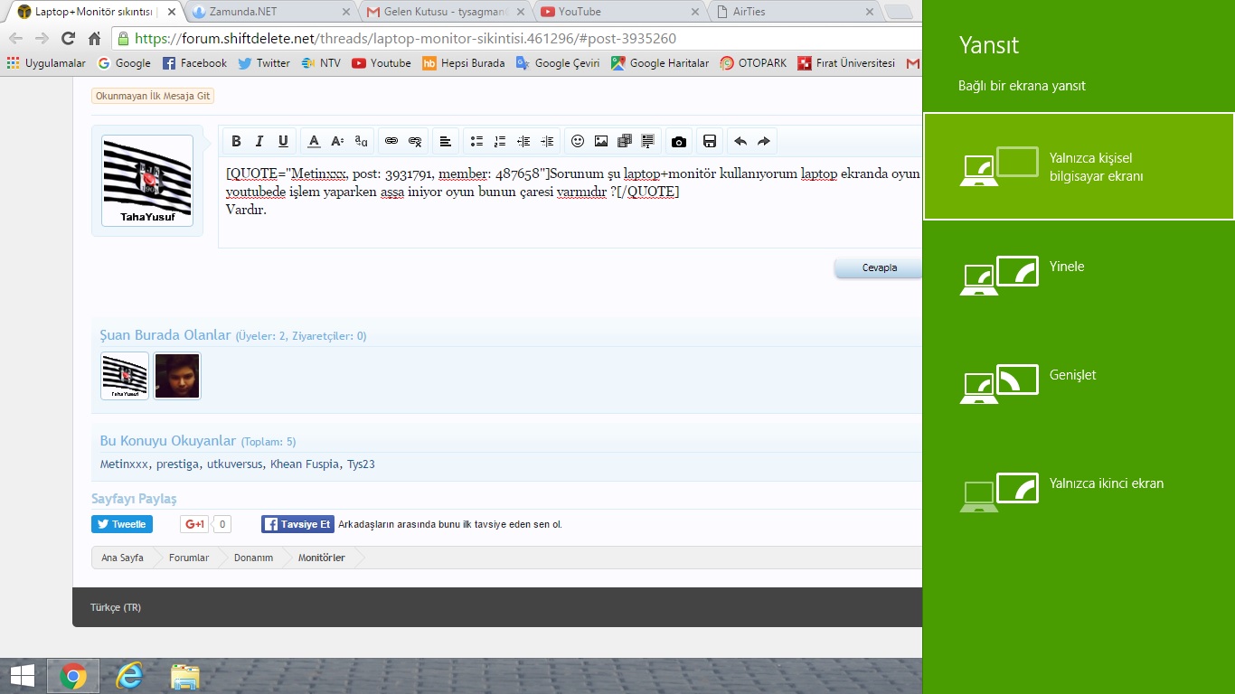1235x694 pixels.
Task: Go to Ana Sayfa in breadcrumb
Action: 122,558
